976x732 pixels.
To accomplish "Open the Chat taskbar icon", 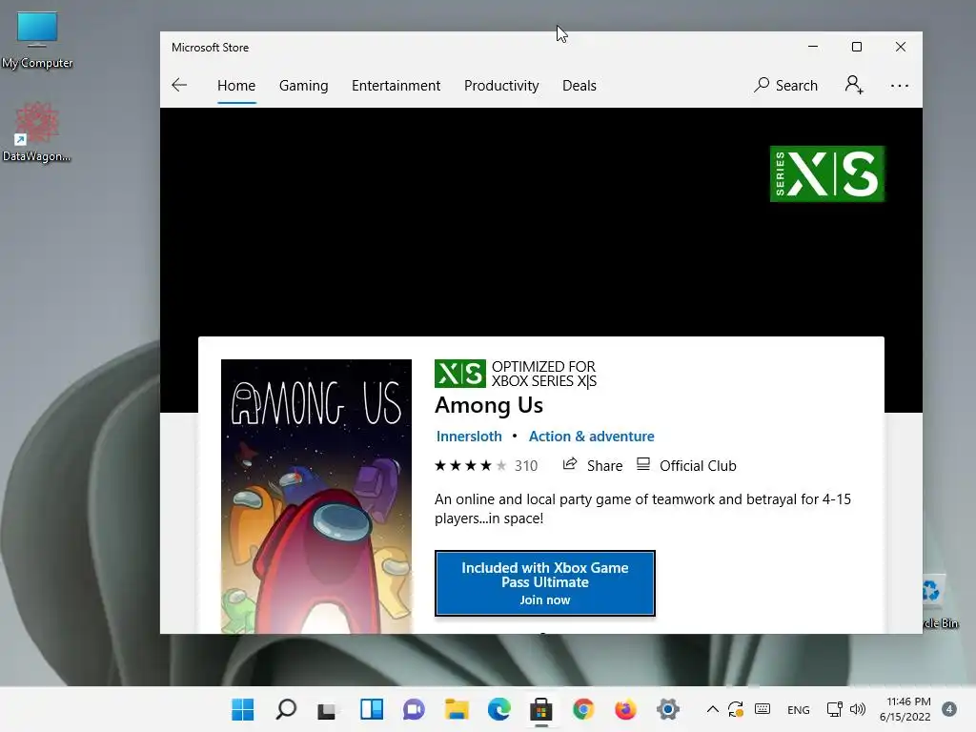I will [x=414, y=709].
